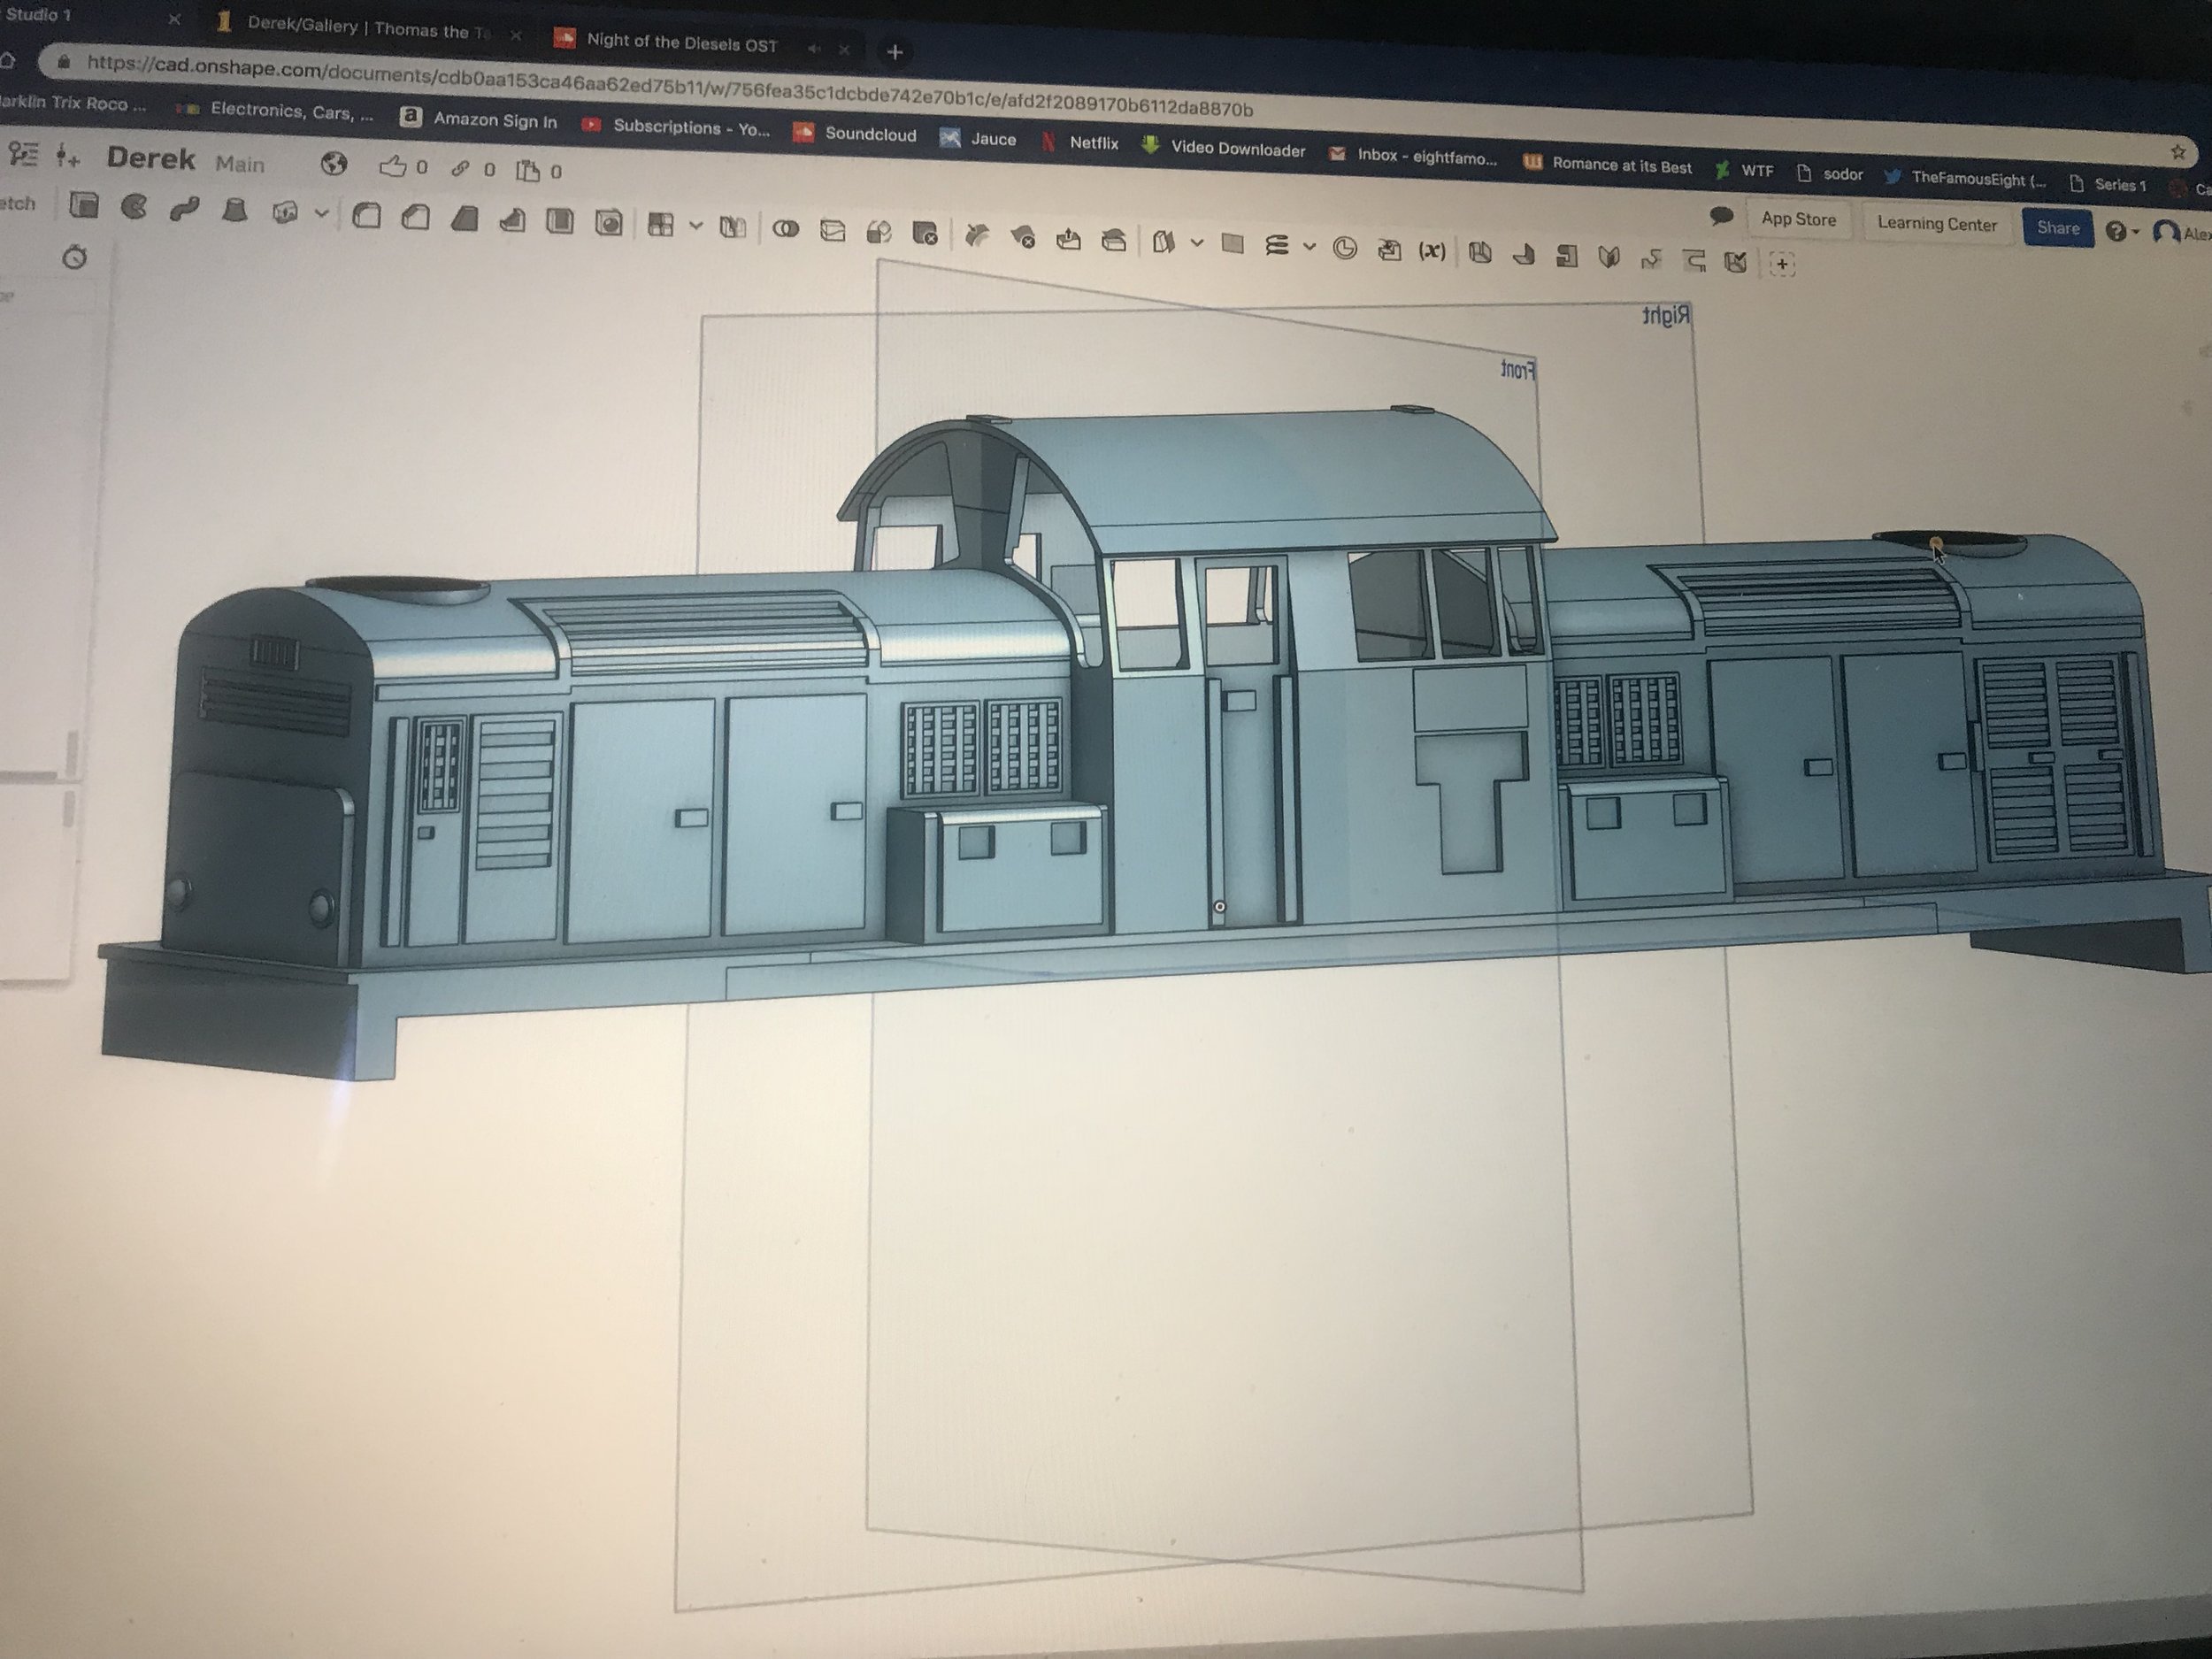The width and height of the screenshot is (2212, 1659).
Task: Select the Fillet tool
Action: pos(367,216)
